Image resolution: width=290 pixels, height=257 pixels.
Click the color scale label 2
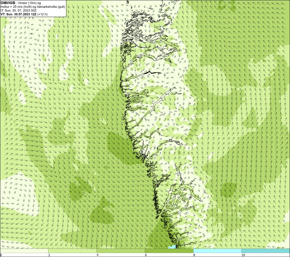click(x=49, y=255)
